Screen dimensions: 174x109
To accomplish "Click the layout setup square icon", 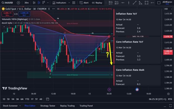I will coord(159,3).
